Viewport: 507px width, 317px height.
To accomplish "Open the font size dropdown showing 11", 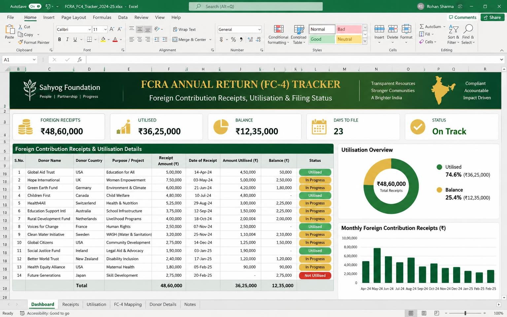I will tap(105, 29).
